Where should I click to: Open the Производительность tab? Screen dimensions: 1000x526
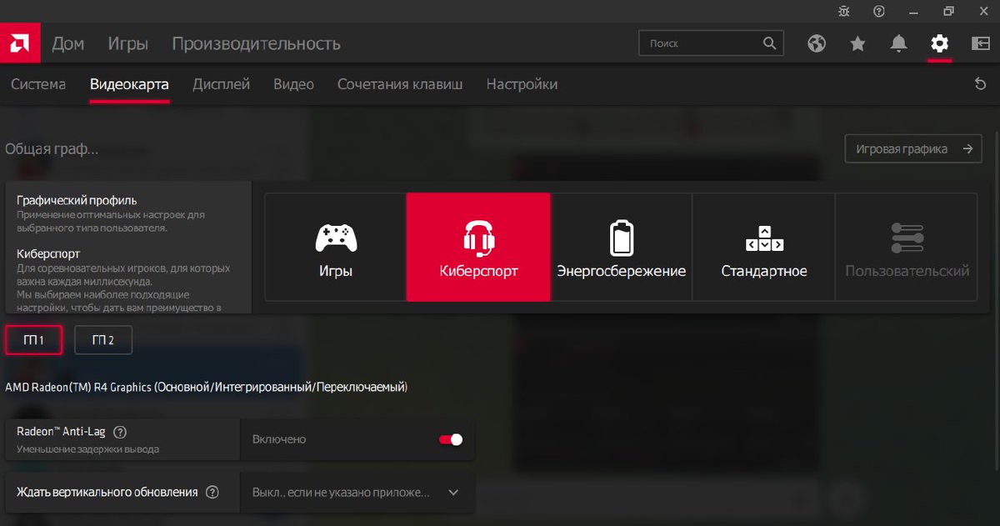(x=256, y=43)
